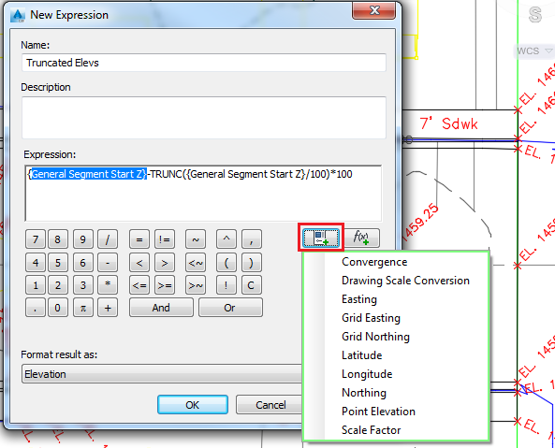The height and width of the screenshot is (448, 555).
Task: Select Latitude property
Action: coord(361,355)
